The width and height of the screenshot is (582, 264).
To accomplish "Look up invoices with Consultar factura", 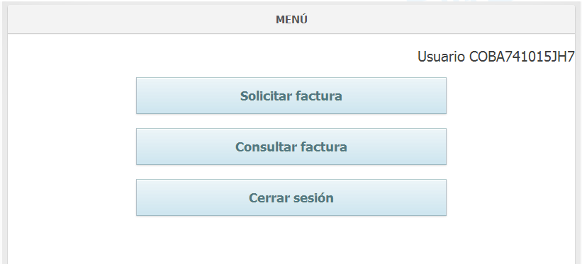I will click(291, 147).
